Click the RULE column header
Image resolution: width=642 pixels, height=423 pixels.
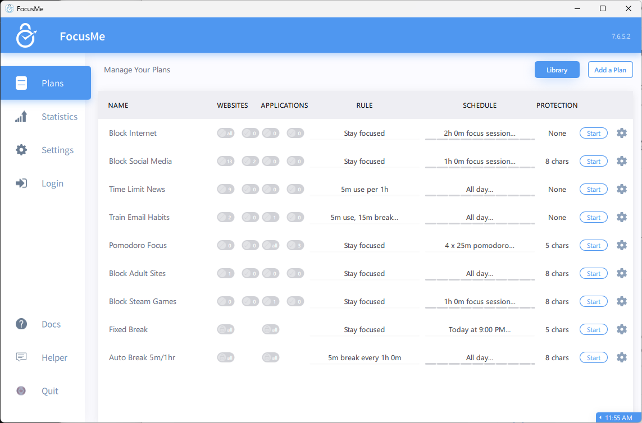pyautogui.click(x=365, y=105)
